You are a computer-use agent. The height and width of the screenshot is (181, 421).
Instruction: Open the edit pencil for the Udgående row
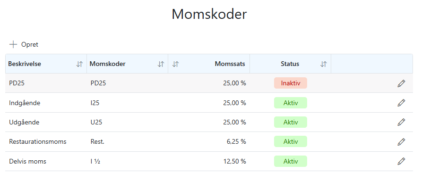(401, 122)
